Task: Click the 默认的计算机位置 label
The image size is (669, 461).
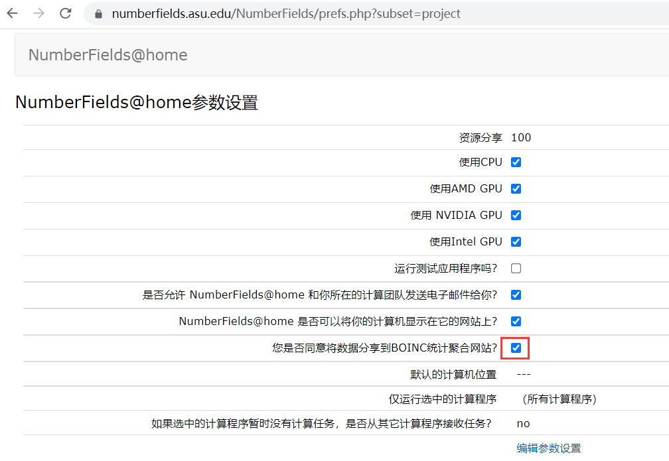Action: point(453,374)
